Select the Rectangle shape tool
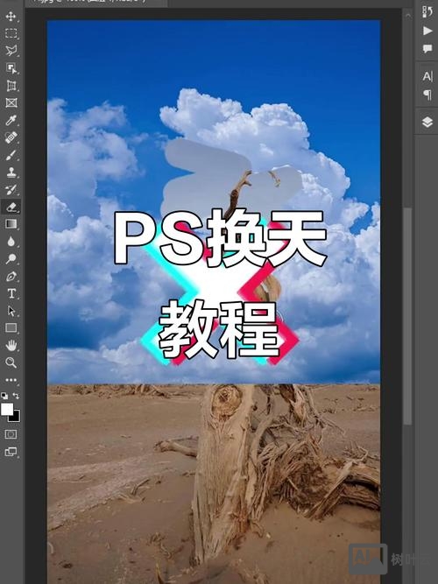The height and width of the screenshot is (584, 438). 11,328
